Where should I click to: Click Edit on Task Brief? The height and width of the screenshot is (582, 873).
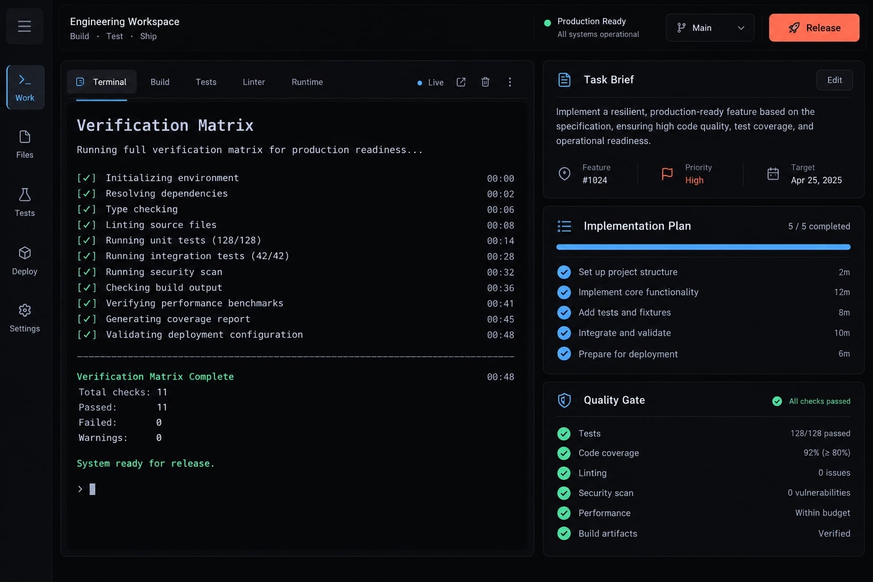pyautogui.click(x=834, y=80)
